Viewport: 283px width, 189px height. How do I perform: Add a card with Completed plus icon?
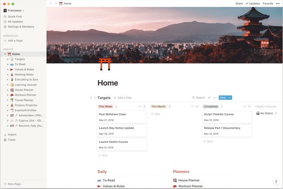[249, 106]
